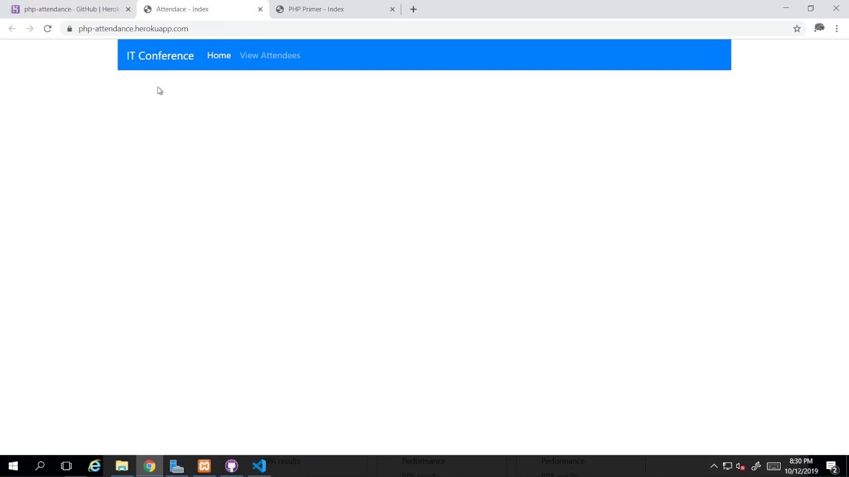Click the Chrome forward arrow
This screenshot has width=849, height=477.
30,28
